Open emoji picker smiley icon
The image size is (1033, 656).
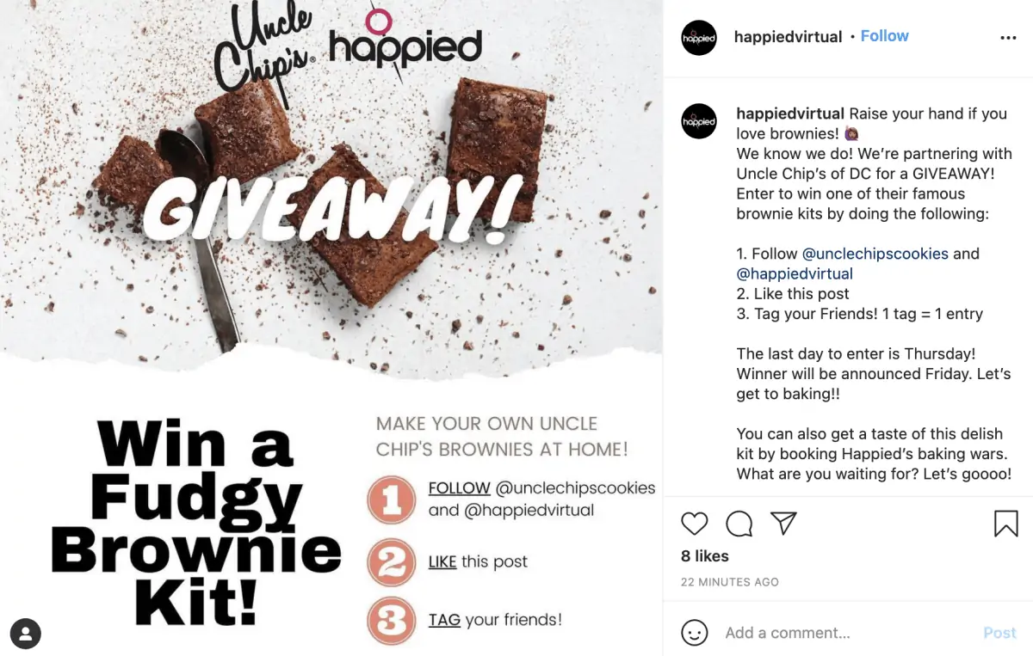pos(695,633)
